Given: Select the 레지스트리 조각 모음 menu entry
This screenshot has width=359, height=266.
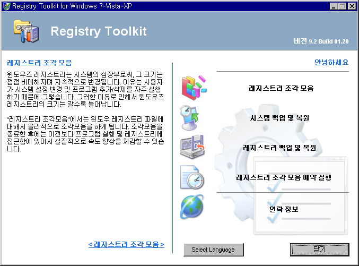Looking at the screenshot, I should click(x=281, y=88).
